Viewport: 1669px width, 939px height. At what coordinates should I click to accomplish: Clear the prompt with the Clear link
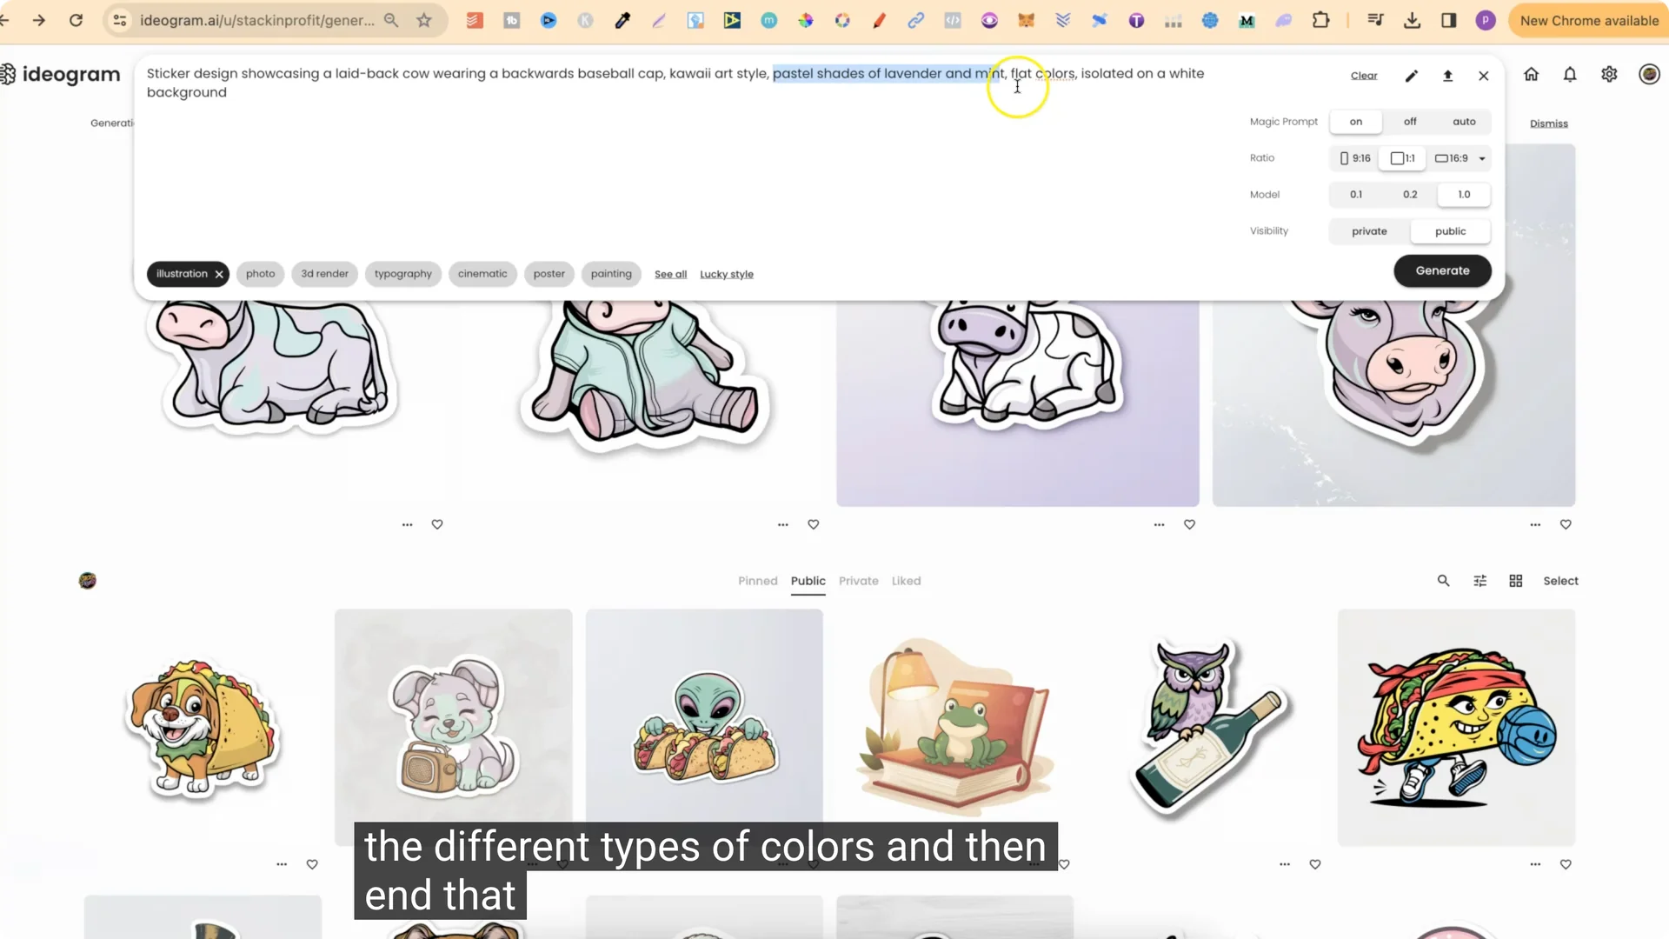1363,76
